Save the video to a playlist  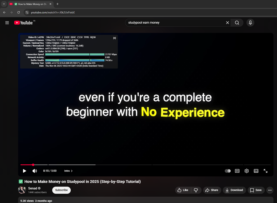[256, 190]
